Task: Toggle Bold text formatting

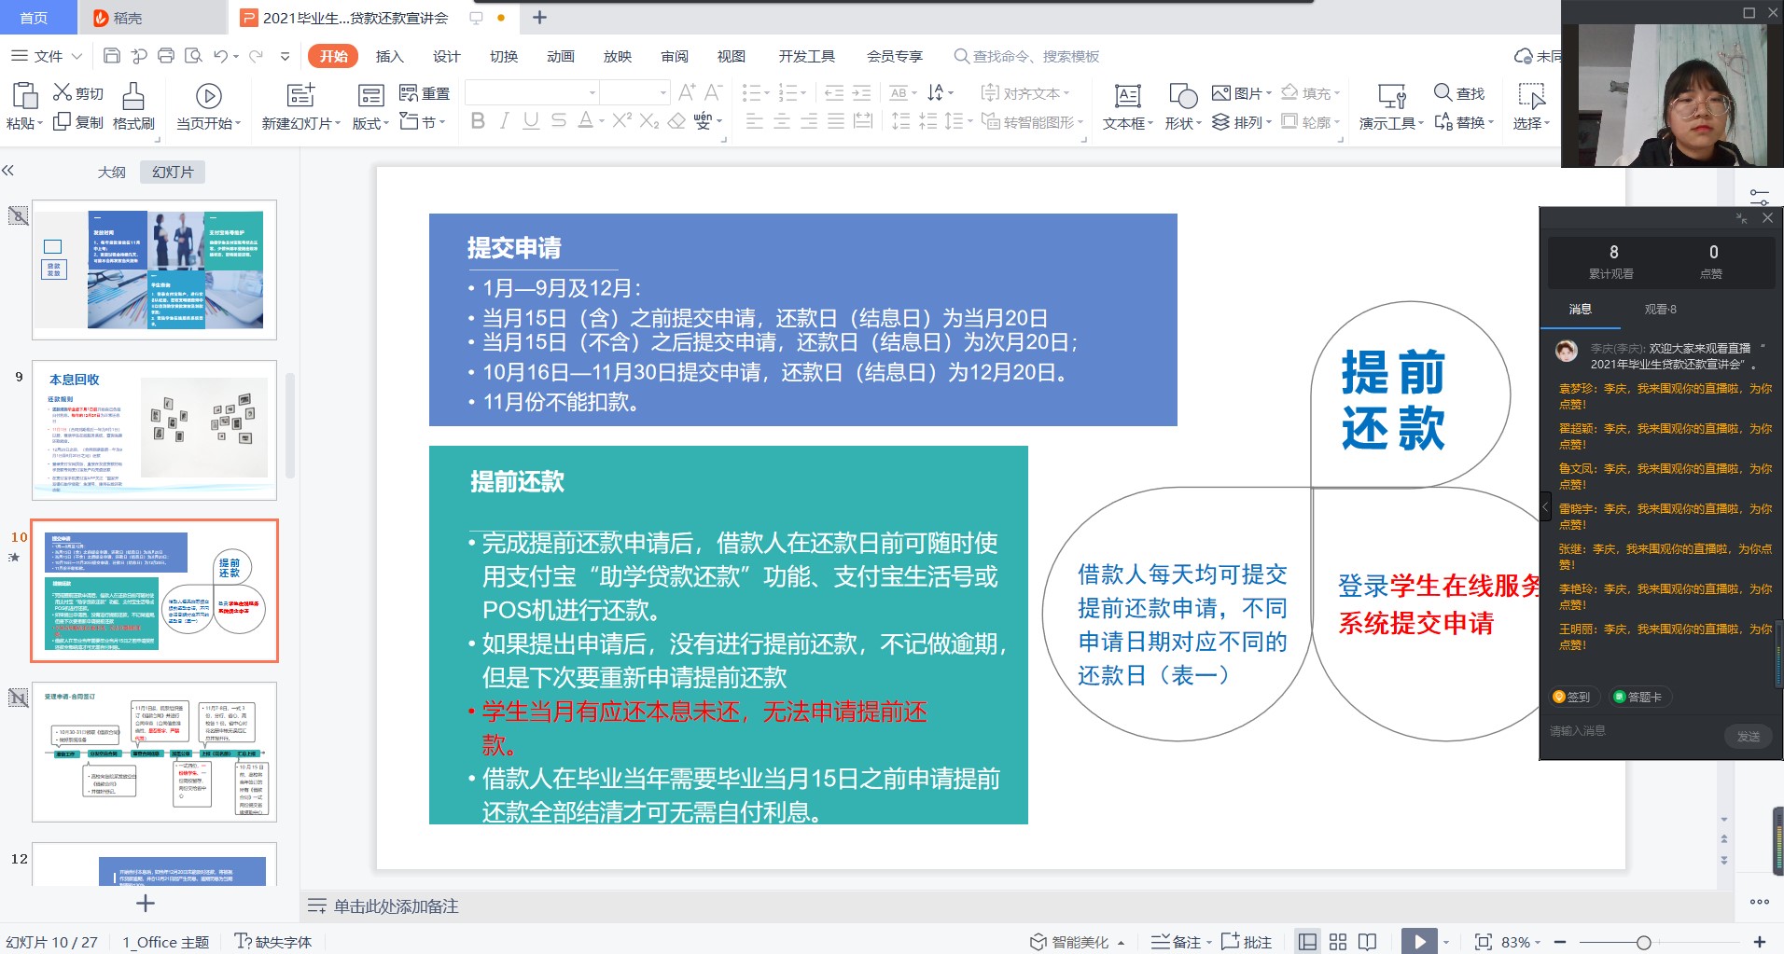Action: 478,121
